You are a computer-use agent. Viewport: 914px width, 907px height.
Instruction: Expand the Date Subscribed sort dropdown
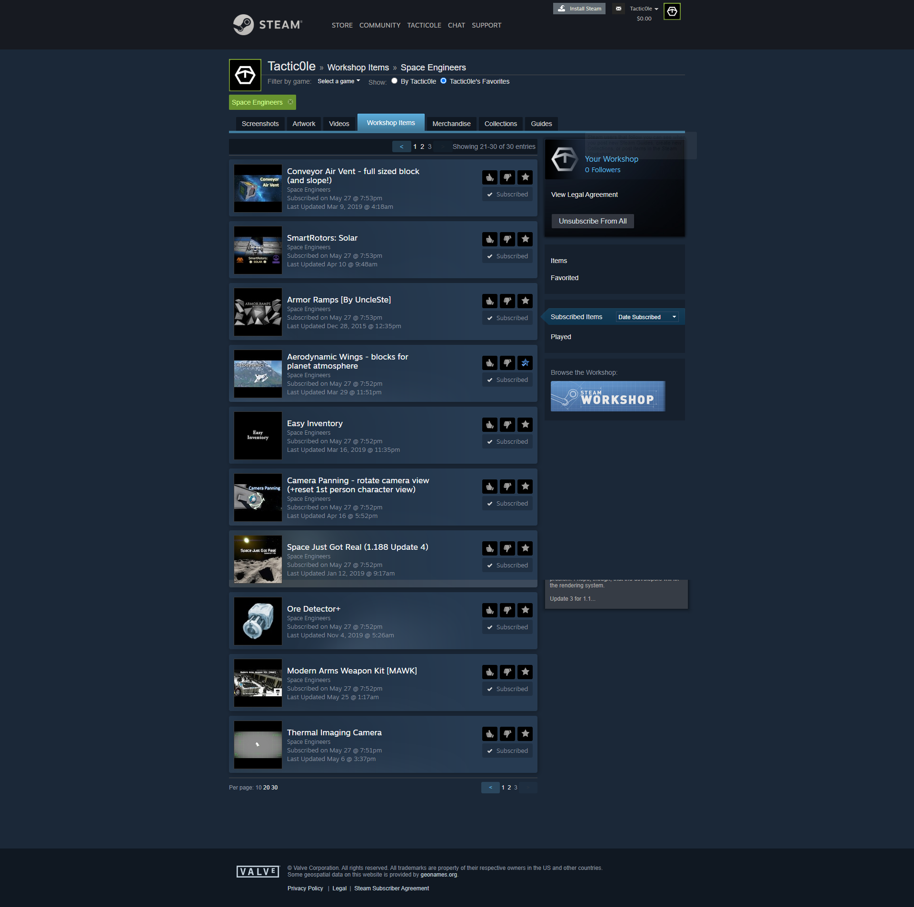(x=646, y=317)
